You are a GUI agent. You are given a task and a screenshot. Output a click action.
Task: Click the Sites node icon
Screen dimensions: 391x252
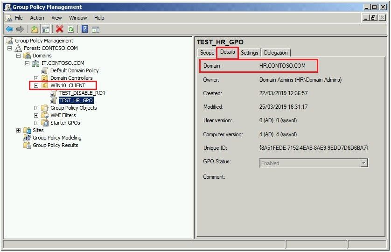[27, 130]
